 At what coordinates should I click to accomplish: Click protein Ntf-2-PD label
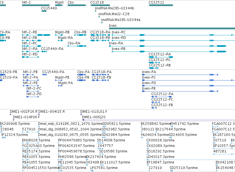(34, 94)
